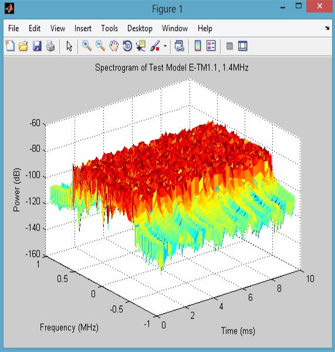The image size is (335, 352).
Task: Insert a colorbar with the toolbar icon
Action: (x=198, y=46)
